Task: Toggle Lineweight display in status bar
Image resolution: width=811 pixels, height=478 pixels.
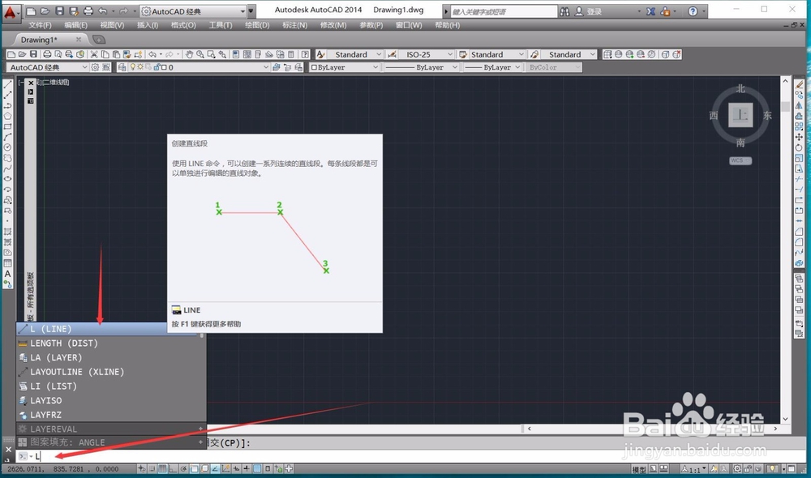Action: pos(247,469)
